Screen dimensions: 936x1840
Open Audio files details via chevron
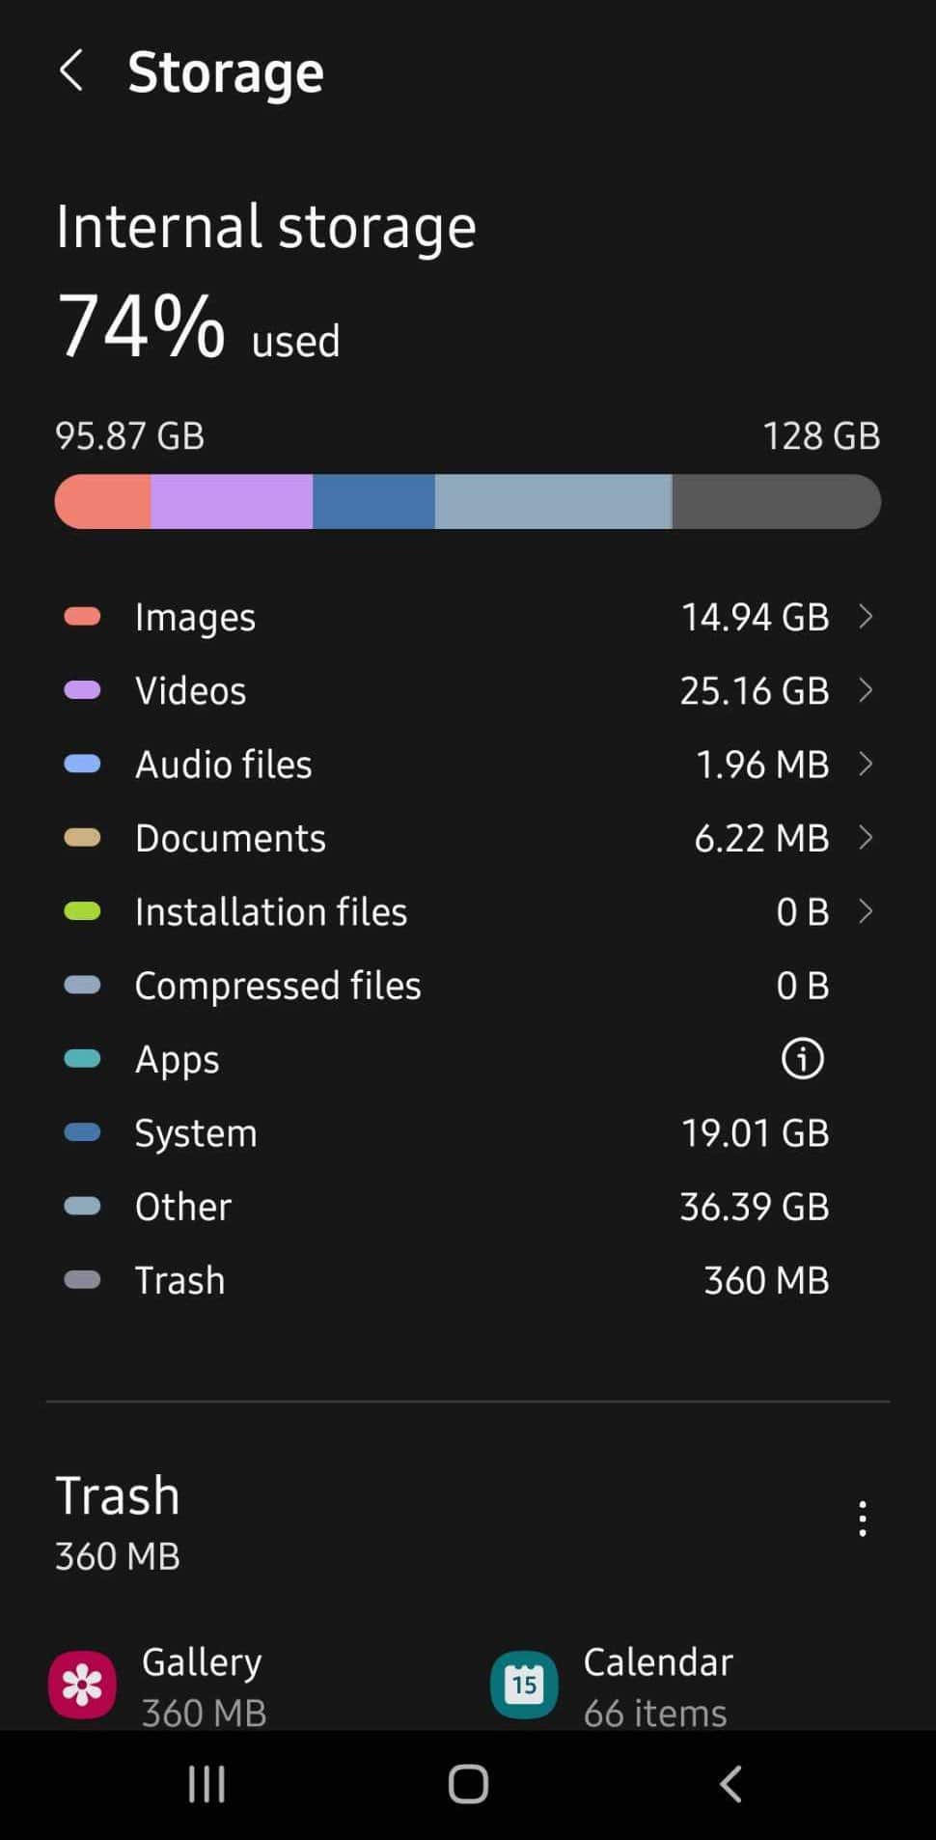[866, 764]
